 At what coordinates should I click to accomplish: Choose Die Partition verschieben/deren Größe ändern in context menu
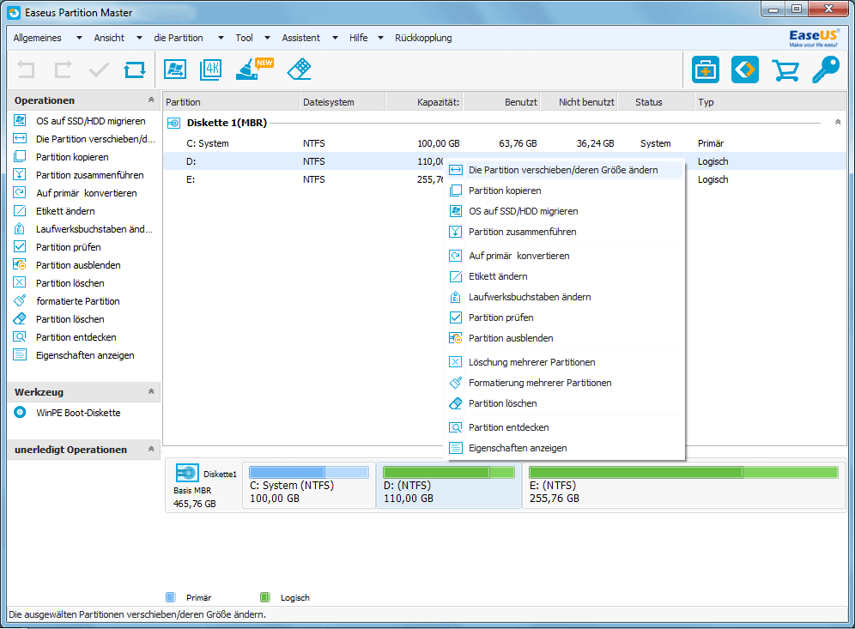(565, 170)
